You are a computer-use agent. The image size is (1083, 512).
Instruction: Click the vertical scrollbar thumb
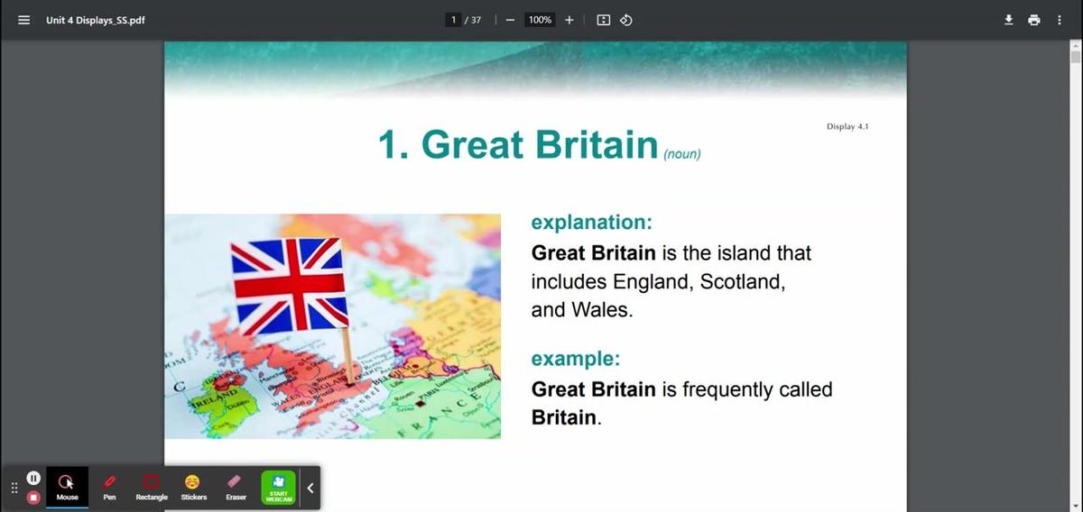point(1076,57)
